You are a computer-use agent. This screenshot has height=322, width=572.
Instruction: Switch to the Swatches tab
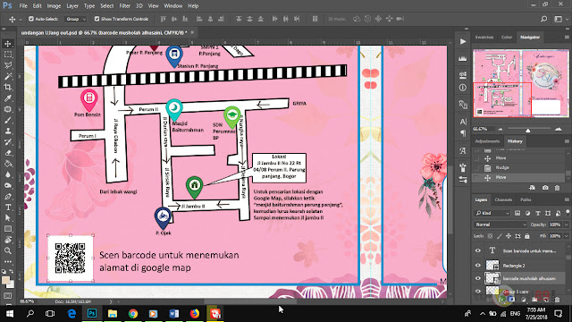tap(484, 37)
